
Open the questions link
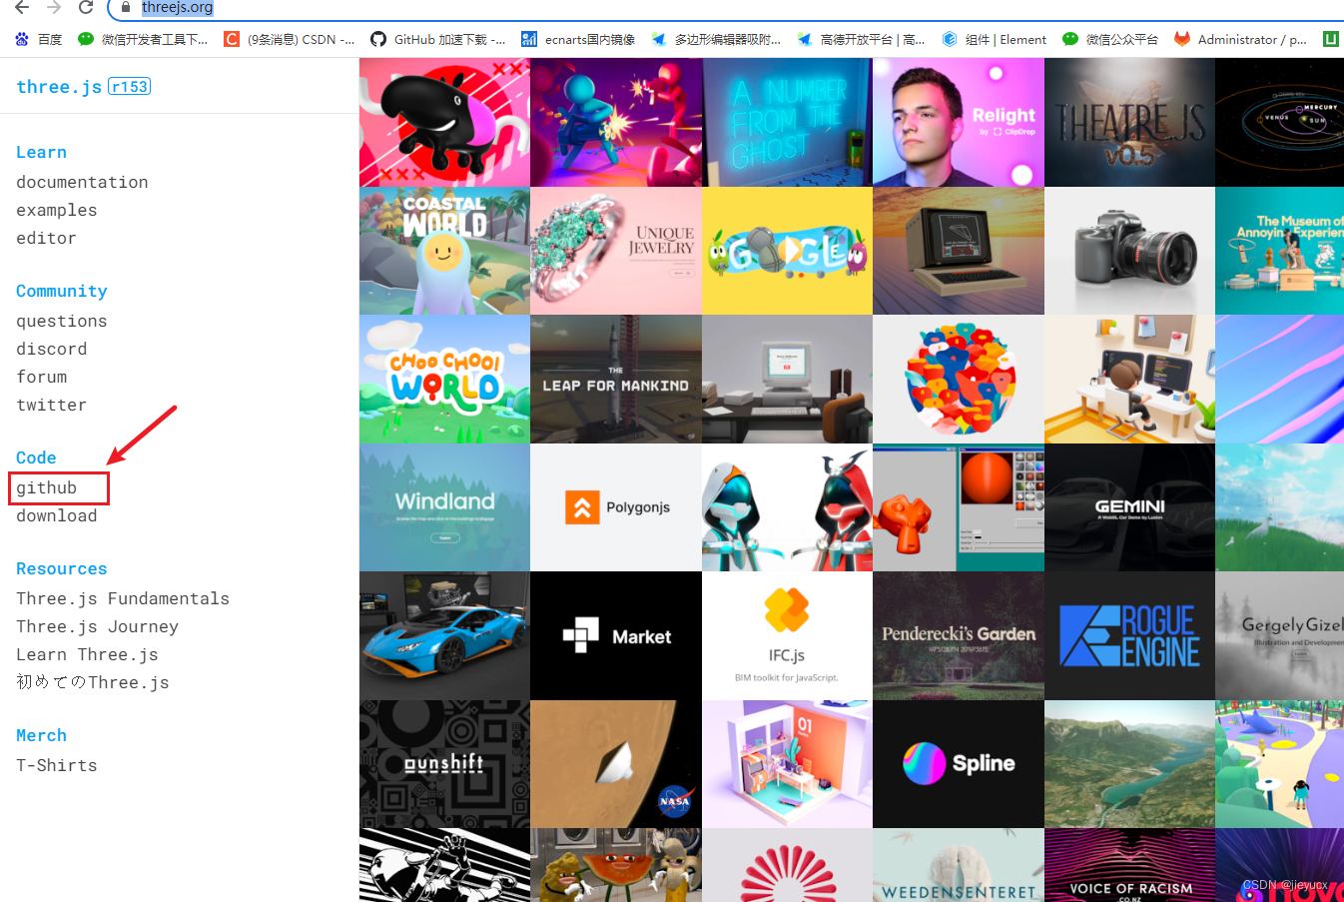pos(61,321)
